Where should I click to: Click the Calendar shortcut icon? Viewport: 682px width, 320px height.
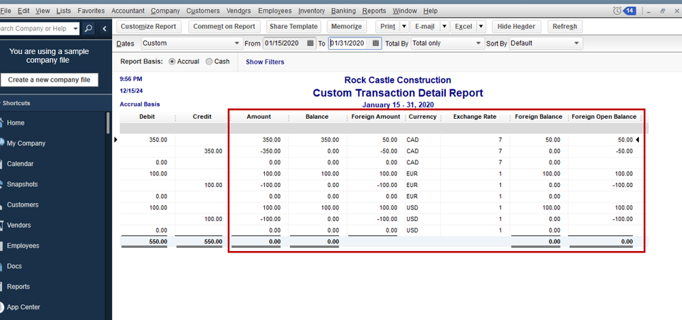tap(3, 164)
